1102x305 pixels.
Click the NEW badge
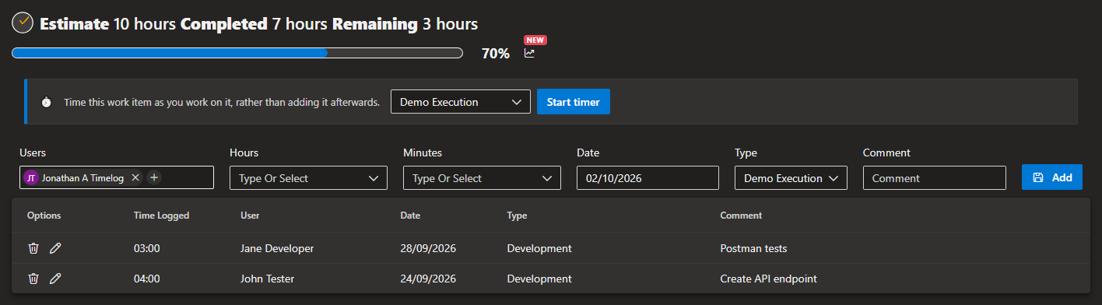[535, 40]
